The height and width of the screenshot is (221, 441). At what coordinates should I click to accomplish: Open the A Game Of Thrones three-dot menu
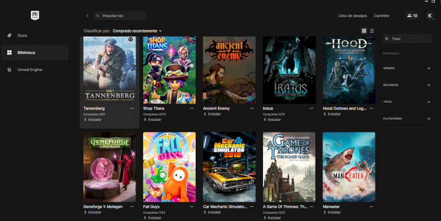coord(311,206)
